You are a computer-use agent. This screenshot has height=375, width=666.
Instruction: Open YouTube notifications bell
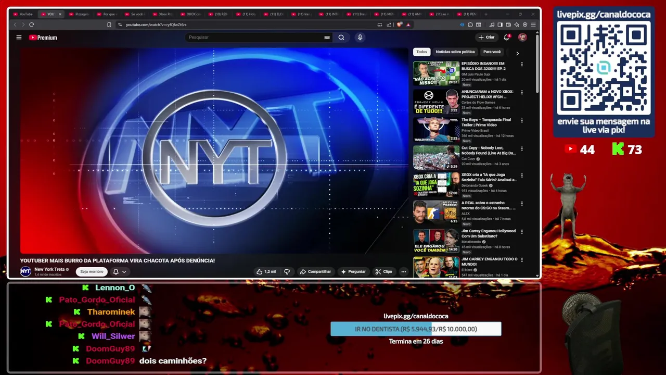[507, 37]
